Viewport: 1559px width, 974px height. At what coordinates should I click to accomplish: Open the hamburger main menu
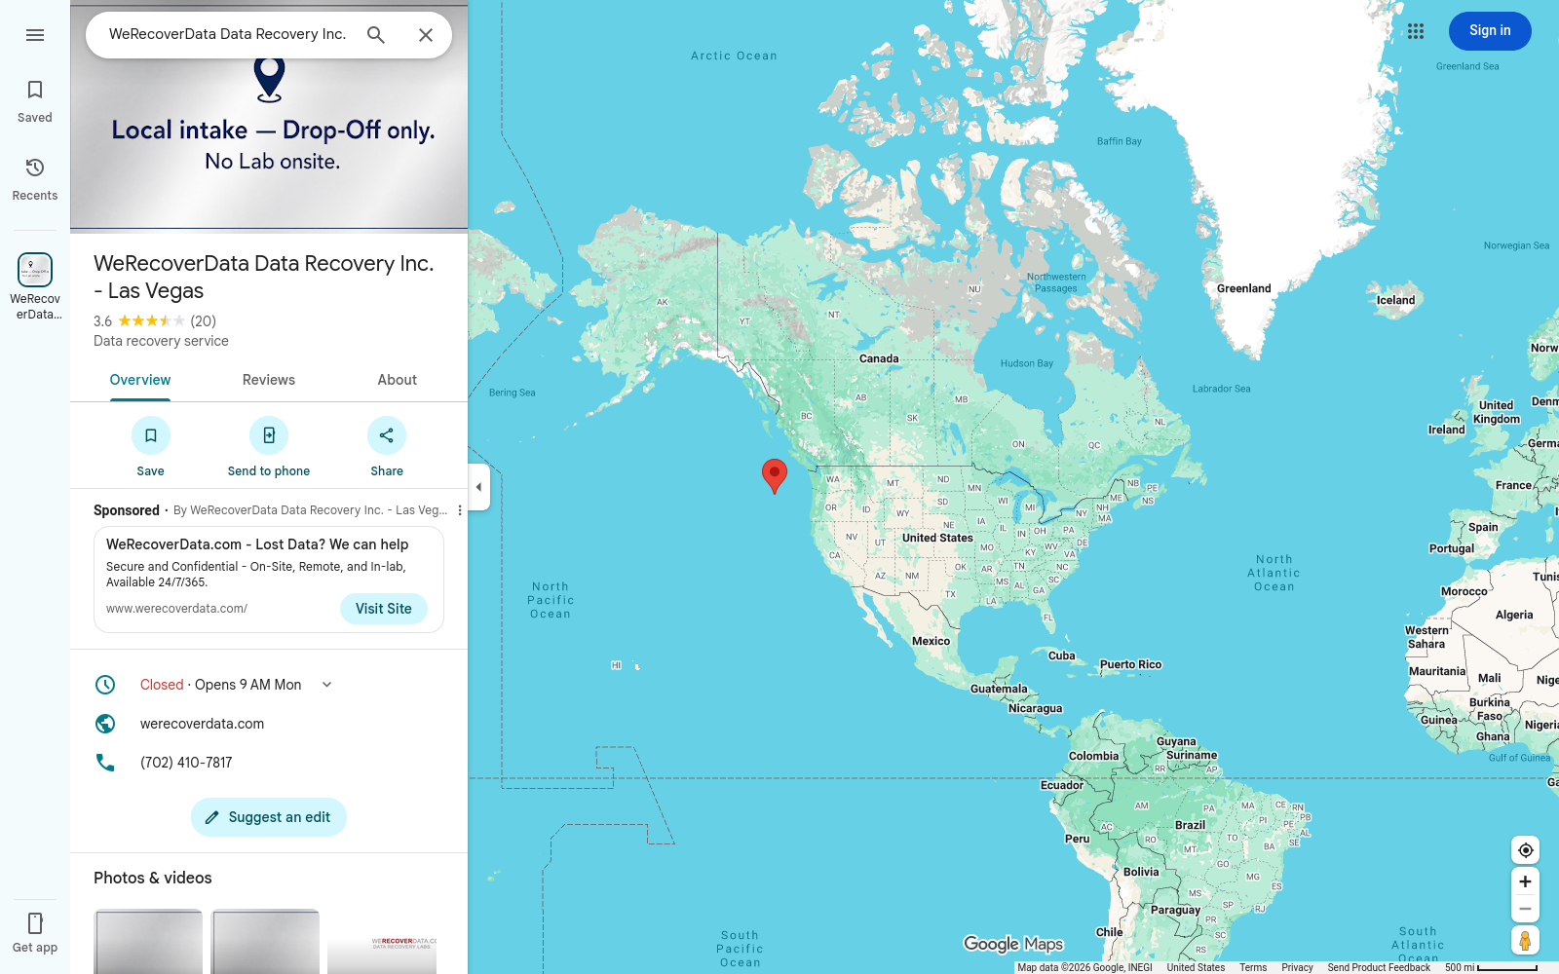(x=35, y=35)
